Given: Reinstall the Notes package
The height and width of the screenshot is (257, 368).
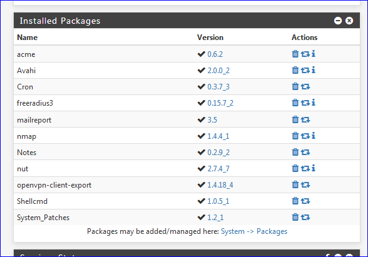Looking at the screenshot, I should [305, 153].
